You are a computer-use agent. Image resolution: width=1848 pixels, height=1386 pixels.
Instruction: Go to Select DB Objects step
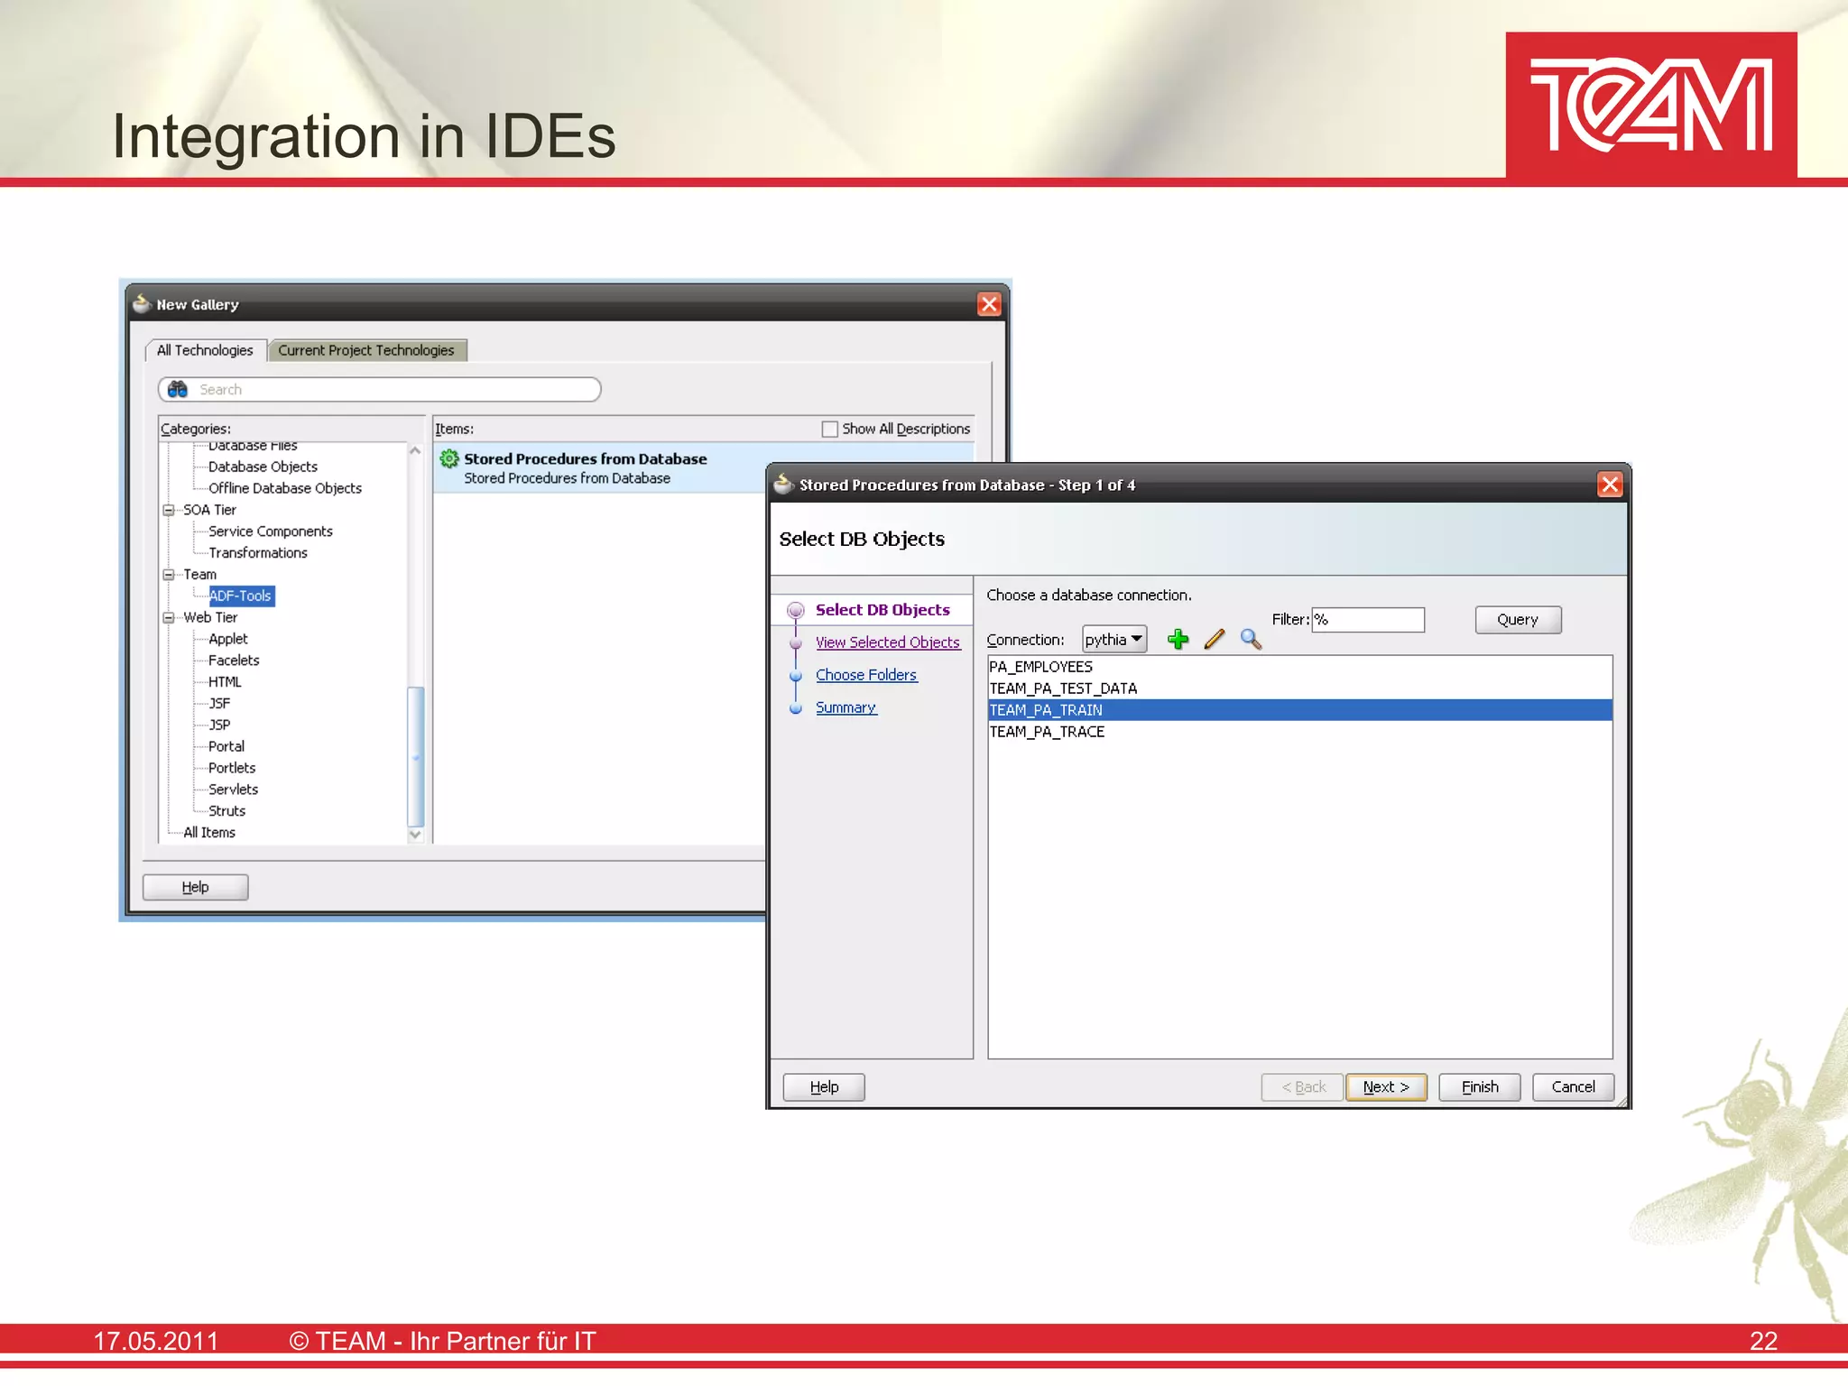(882, 610)
